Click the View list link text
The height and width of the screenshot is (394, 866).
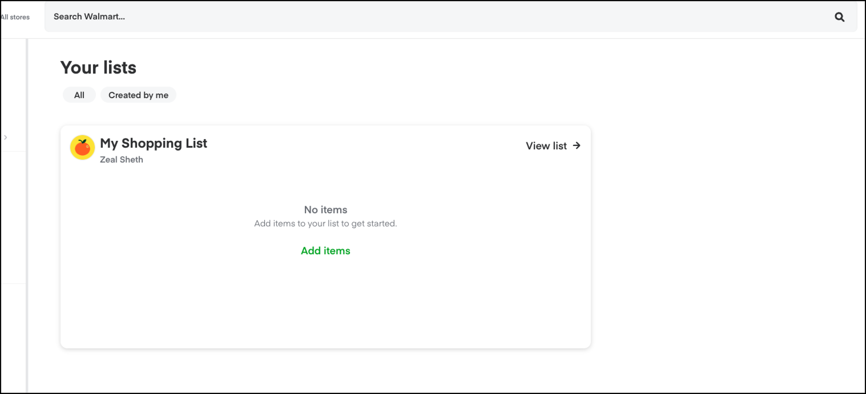pyautogui.click(x=546, y=146)
